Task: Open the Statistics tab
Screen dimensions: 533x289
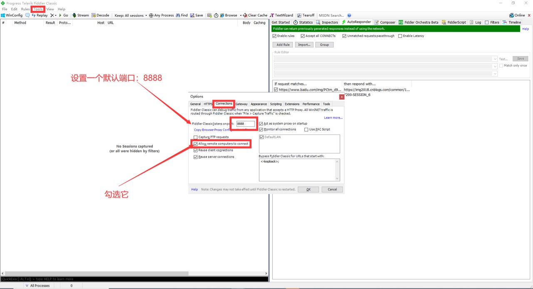Action: pyautogui.click(x=303, y=22)
